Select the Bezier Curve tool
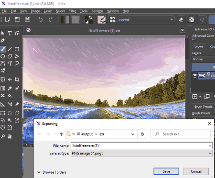The height and width of the screenshot is (178, 215). click(x=2, y=64)
